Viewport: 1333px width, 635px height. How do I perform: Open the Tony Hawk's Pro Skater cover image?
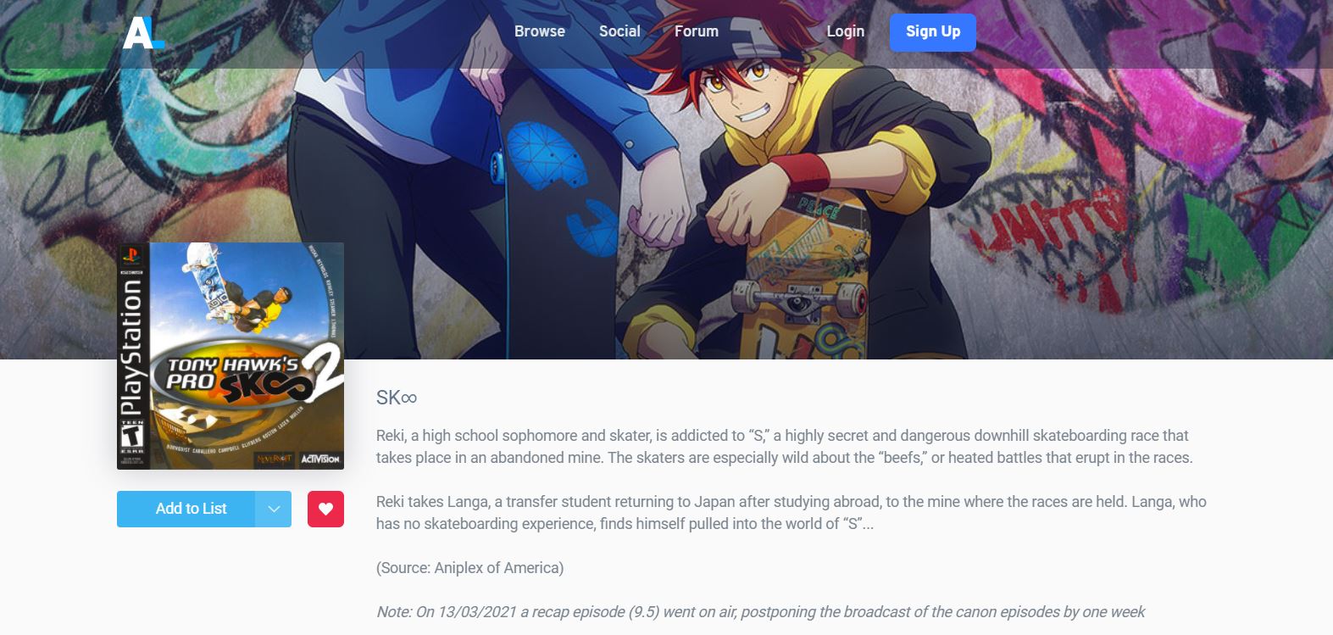230,356
